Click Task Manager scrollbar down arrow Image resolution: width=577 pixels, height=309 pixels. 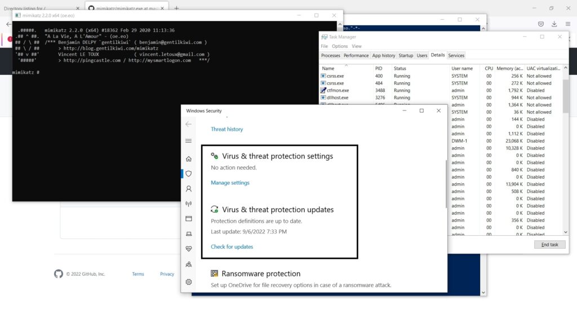tap(566, 232)
